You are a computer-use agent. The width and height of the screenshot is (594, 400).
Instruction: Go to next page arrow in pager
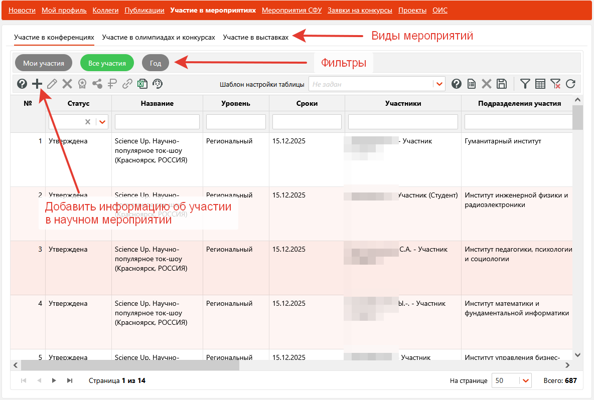(x=54, y=380)
